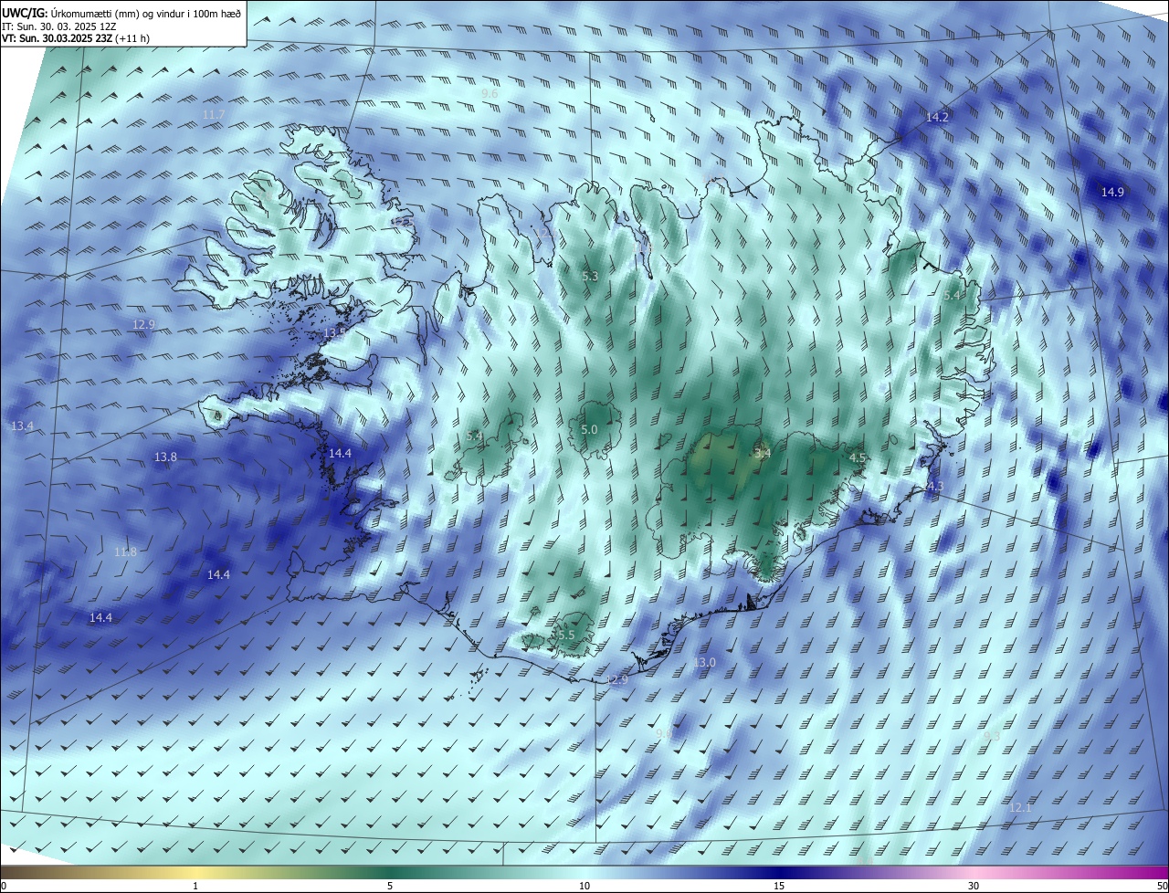
Task: Click the 4.3 value label on the map
Action: point(934,487)
